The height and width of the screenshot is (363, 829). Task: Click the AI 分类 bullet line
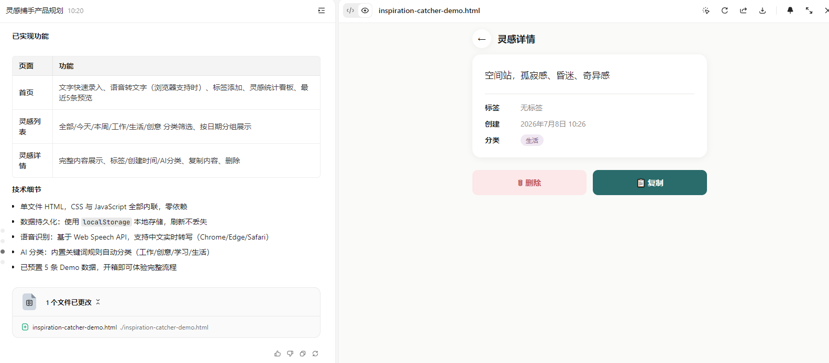tap(115, 252)
